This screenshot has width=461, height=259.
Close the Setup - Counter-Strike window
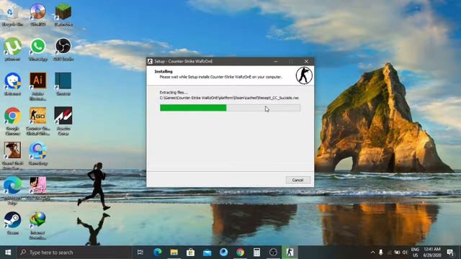tap(306, 61)
